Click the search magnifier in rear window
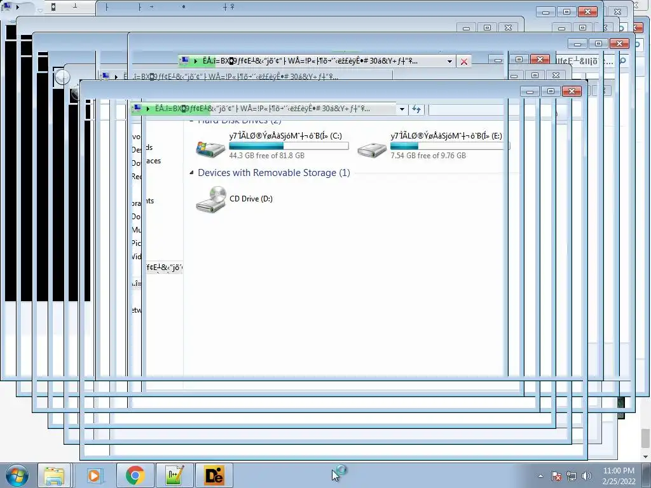The width and height of the screenshot is (651, 488). (622, 61)
